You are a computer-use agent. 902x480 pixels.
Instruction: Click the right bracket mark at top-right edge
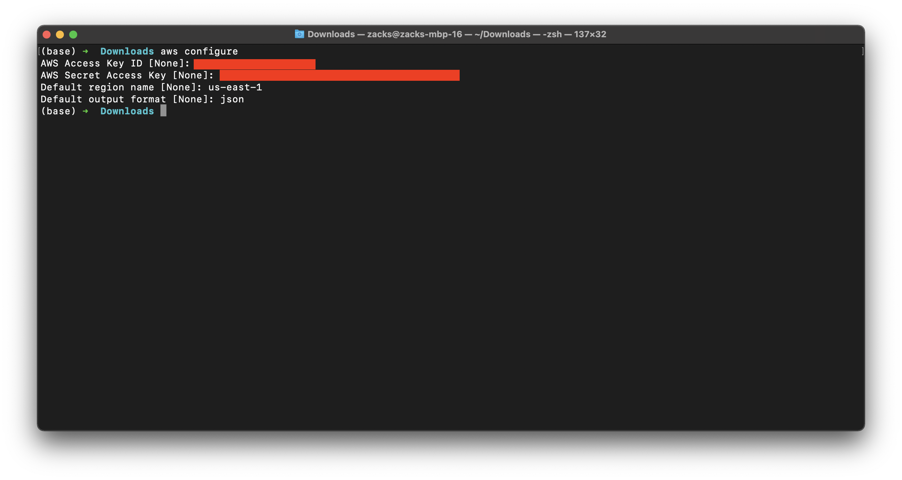[862, 52]
